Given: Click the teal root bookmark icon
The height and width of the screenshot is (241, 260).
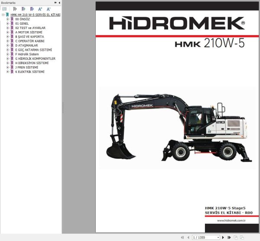Looking at the screenshot, I should click(7, 15).
